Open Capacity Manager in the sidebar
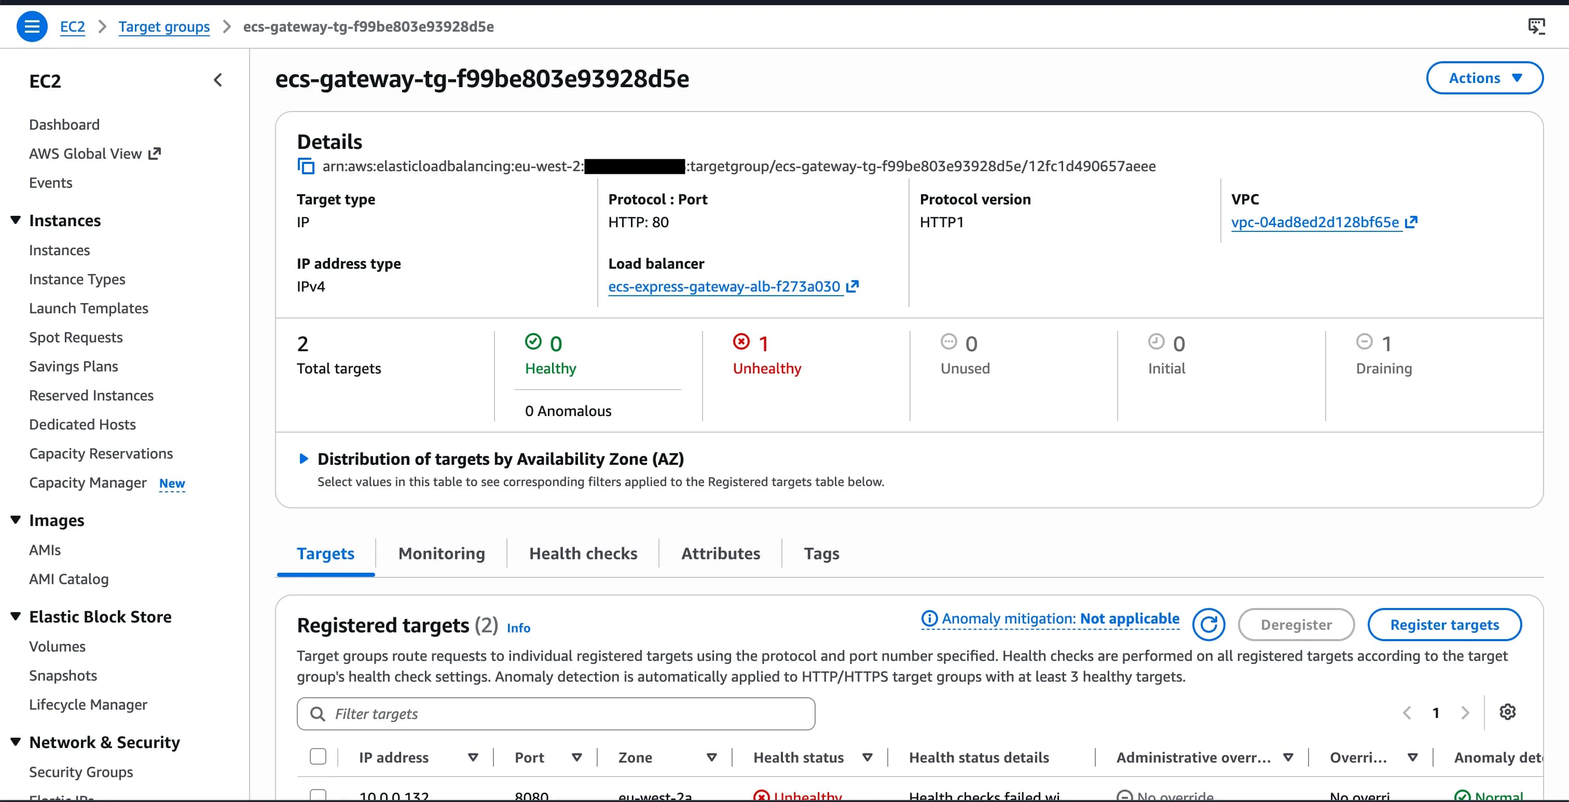1569x802 pixels. pyautogui.click(x=88, y=482)
